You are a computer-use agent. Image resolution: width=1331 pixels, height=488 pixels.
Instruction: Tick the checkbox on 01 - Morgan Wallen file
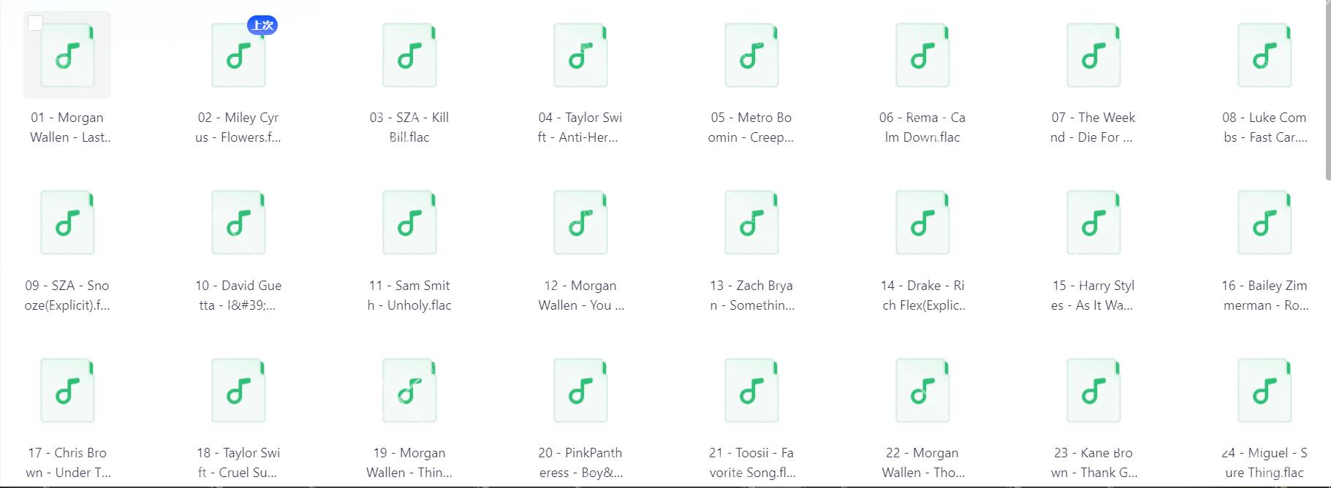point(35,23)
